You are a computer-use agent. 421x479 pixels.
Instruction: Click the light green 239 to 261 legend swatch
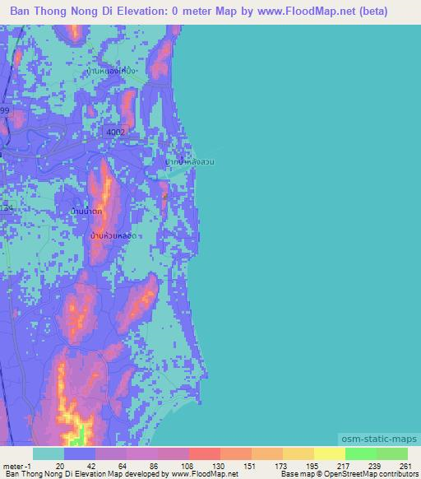click(x=392, y=453)
